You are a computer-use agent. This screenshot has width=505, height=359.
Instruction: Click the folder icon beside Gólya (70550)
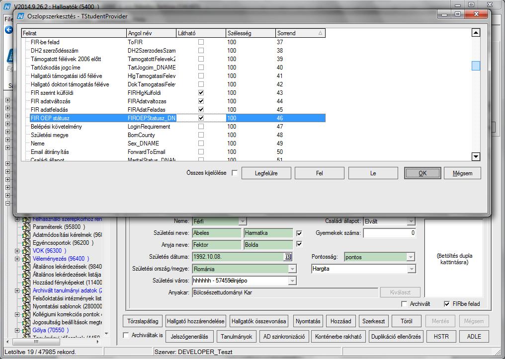pyautogui.click(x=26, y=330)
